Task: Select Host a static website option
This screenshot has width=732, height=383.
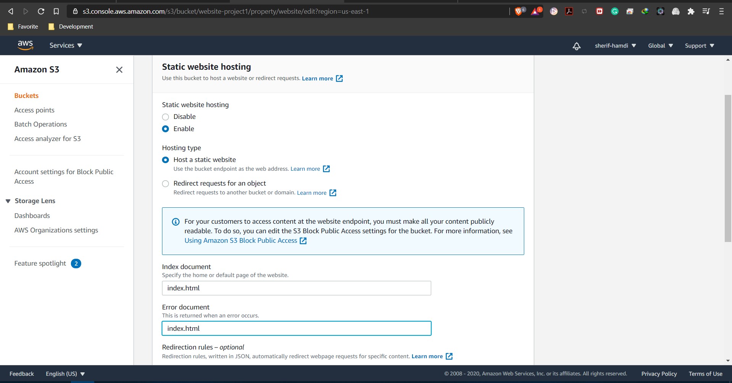Action: (x=165, y=160)
